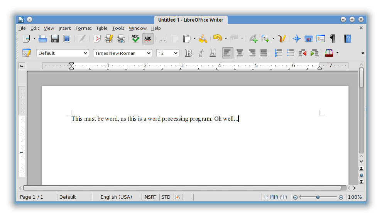Click the Save document icon
The image size is (382, 218).
coord(55,39)
